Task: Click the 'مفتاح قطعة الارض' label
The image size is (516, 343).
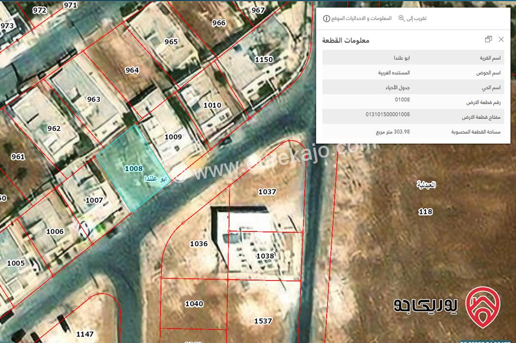Action: point(481,117)
